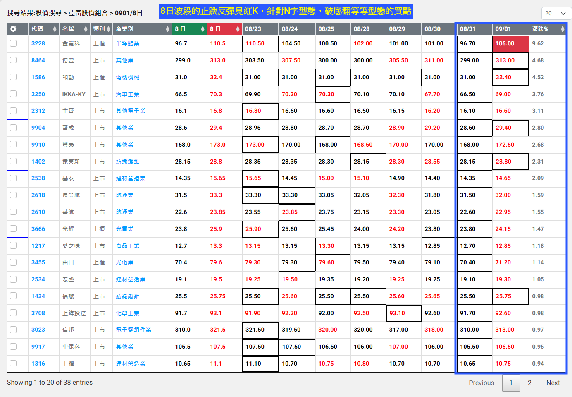Open stock code 2250 link
Screen dimensions: 572x397
38,94
